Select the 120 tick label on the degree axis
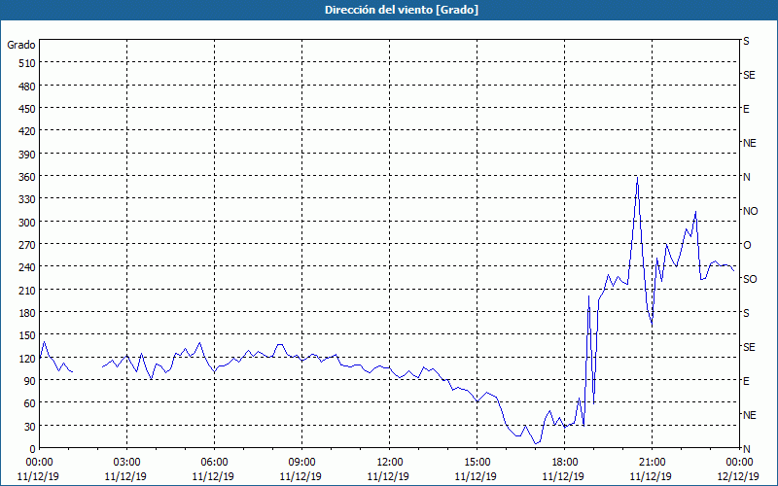 pyautogui.click(x=27, y=358)
